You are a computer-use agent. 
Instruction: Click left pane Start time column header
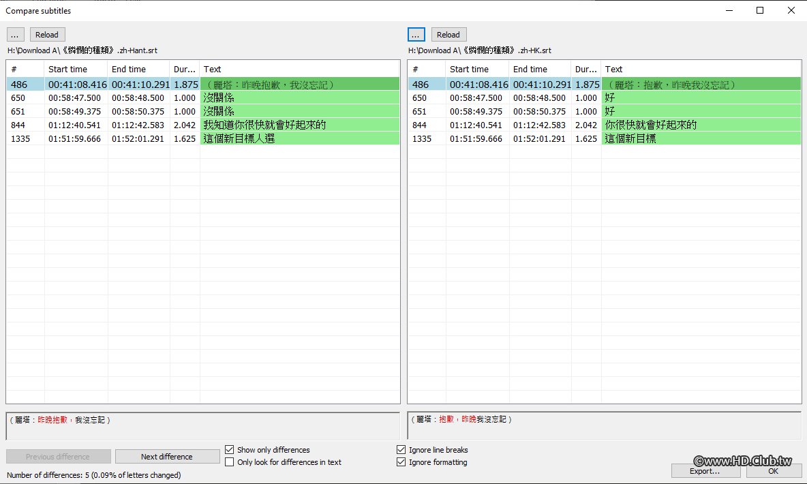pos(76,69)
